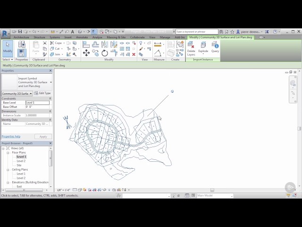Collapse the Dimensions section

[50, 111]
